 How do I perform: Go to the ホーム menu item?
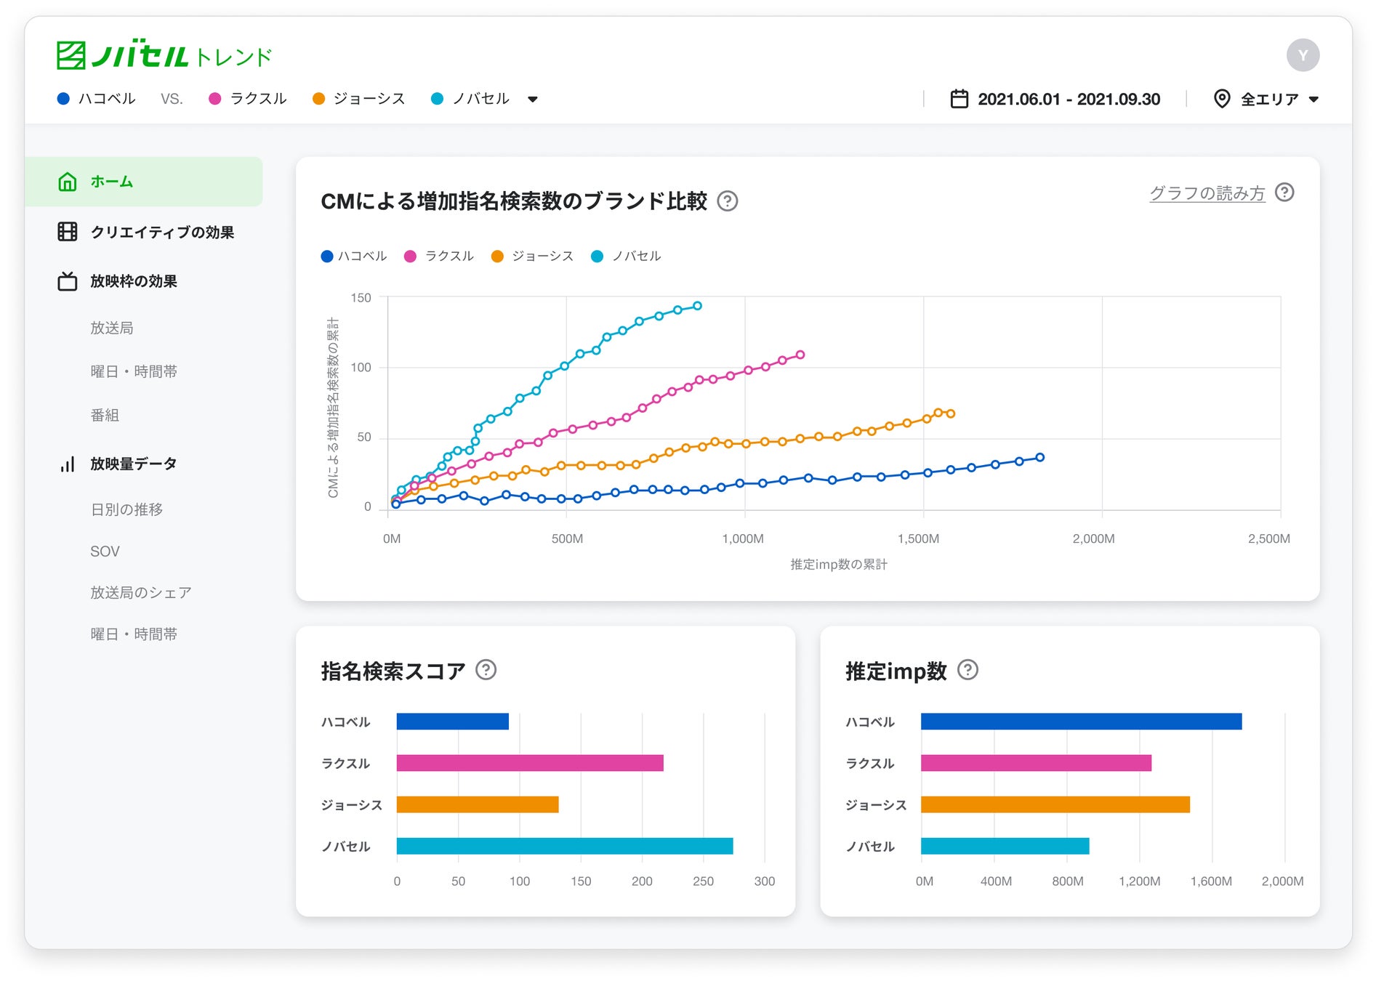tap(144, 182)
